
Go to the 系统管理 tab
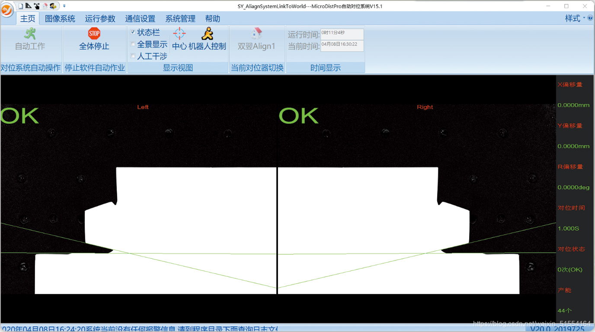180,19
